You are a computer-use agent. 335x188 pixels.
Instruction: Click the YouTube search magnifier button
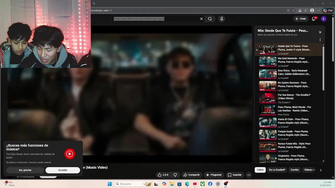tap(210, 19)
